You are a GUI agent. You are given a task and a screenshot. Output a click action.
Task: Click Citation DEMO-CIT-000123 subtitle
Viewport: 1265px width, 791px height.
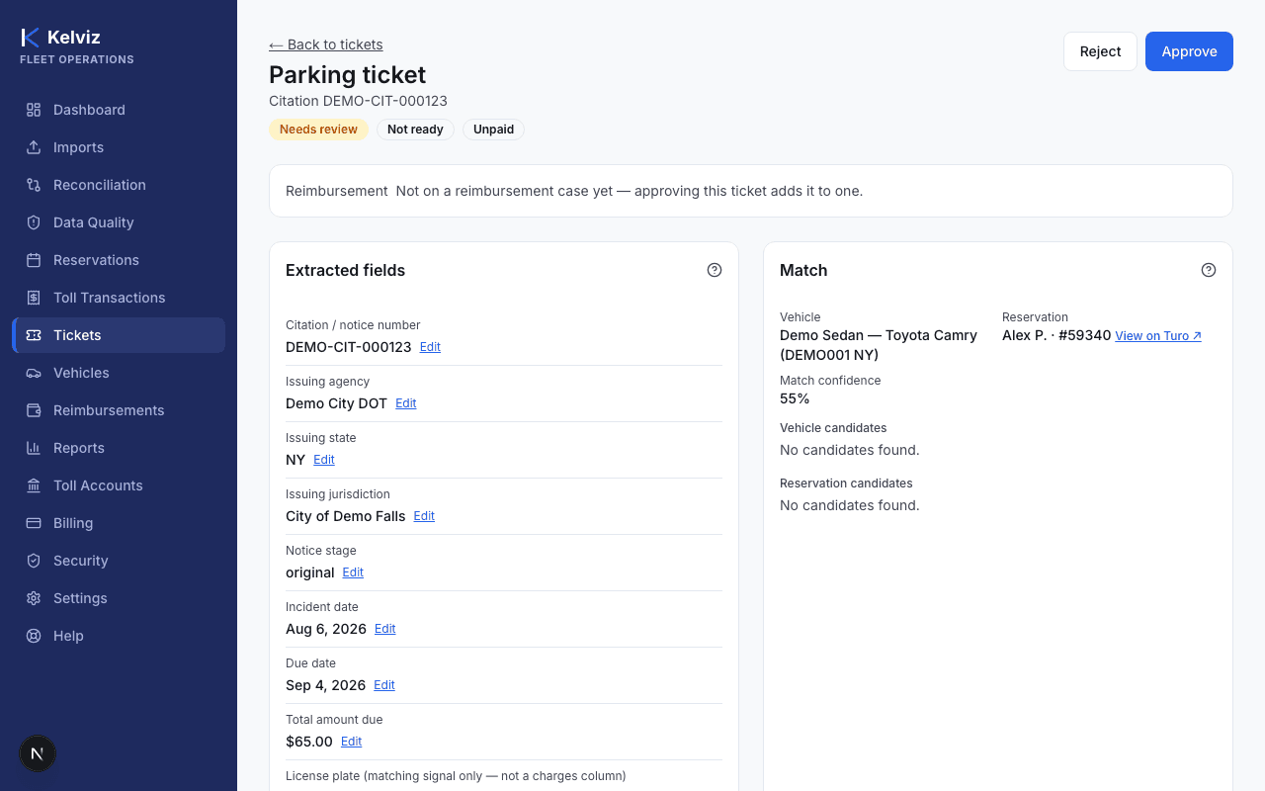tap(358, 101)
